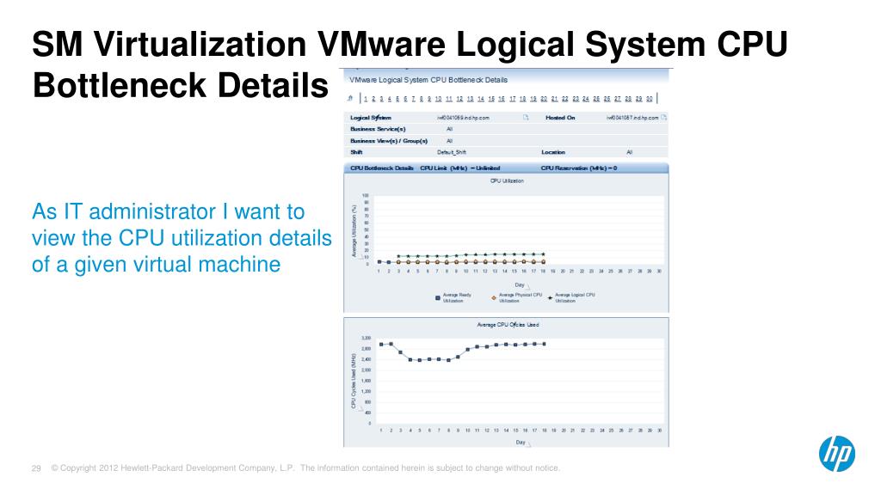The image size is (881, 495).
Task: Click the day 1 data point in CPU Cycles chart
Action: [381, 344]
